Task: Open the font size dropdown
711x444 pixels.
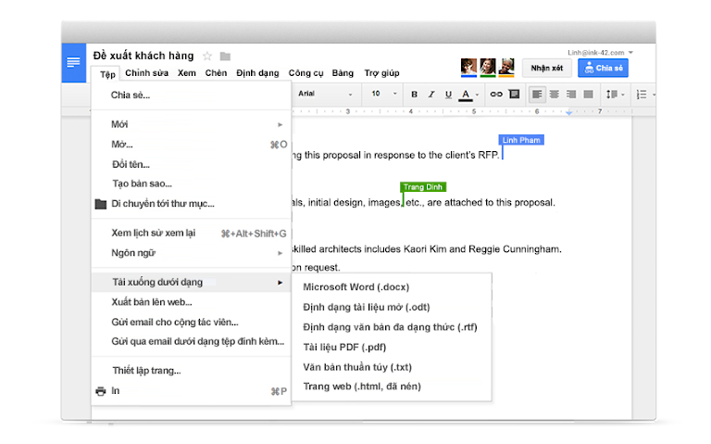Action: pyautogui.click(x=385, y=94)
